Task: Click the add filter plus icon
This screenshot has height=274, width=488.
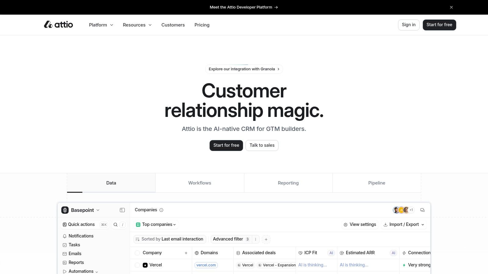Action: pos(266,239)
